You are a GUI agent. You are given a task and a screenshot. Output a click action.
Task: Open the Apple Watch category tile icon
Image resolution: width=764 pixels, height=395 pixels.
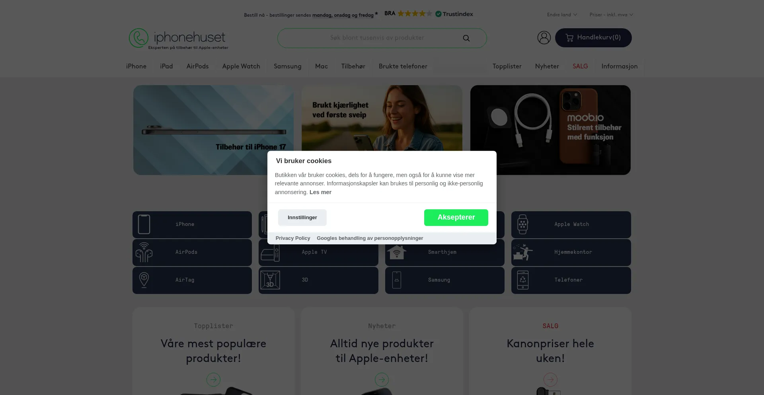click(x=522, y=224)
